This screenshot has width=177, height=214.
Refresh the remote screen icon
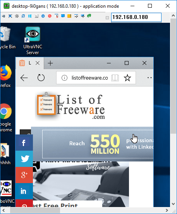pos(23,16)
